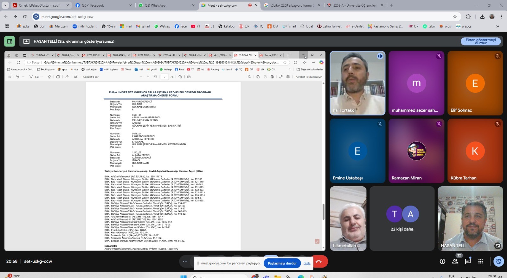Click the Paylaşmayı durdur button
Viewport: 507px width, 278px height.
coord(282,263)
